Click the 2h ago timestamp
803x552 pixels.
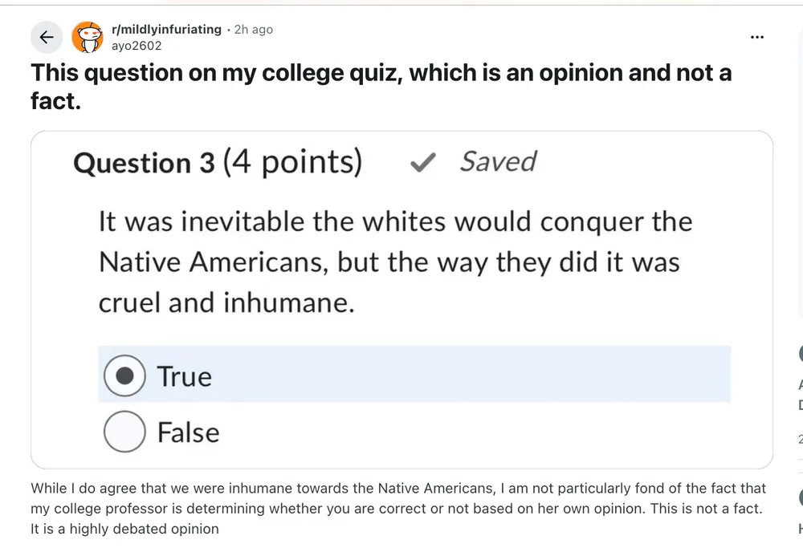point(253,30)
